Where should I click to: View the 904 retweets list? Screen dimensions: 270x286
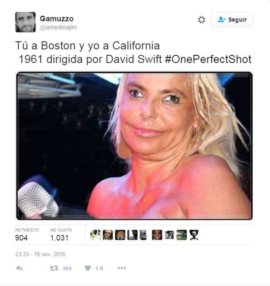click(x=27, y=235)
